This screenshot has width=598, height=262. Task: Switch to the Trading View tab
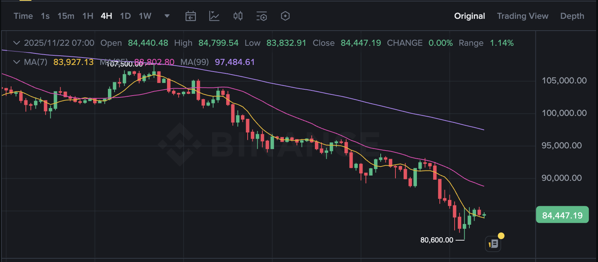coord(523,16)
